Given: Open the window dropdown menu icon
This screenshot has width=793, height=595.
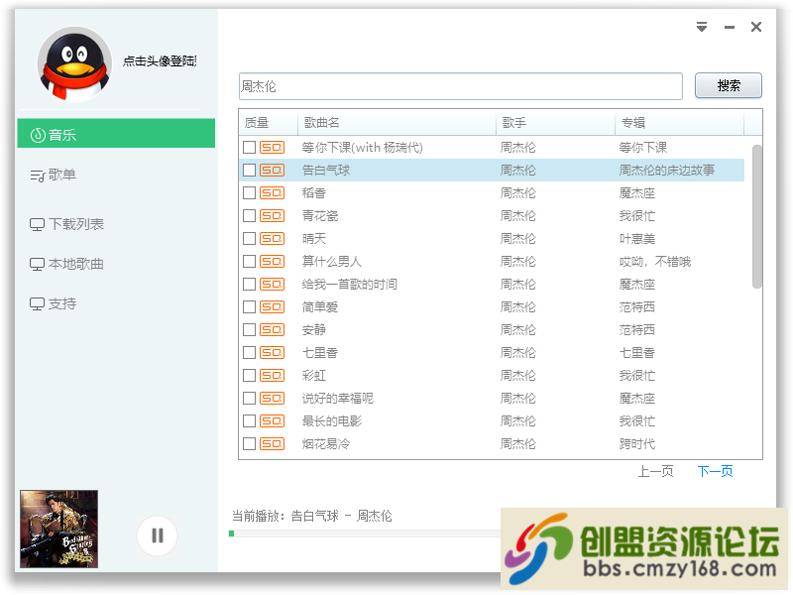Looking at the screenshot, I should 702,27.
